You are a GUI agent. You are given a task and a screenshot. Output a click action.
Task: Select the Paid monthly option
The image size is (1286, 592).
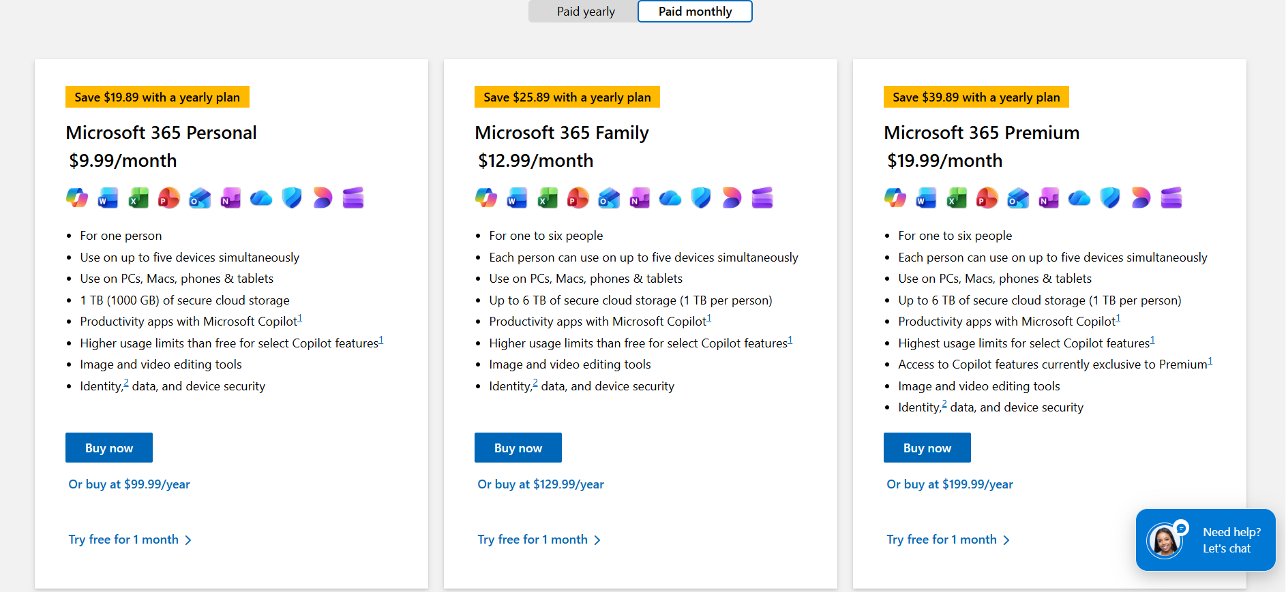point(695,12)
